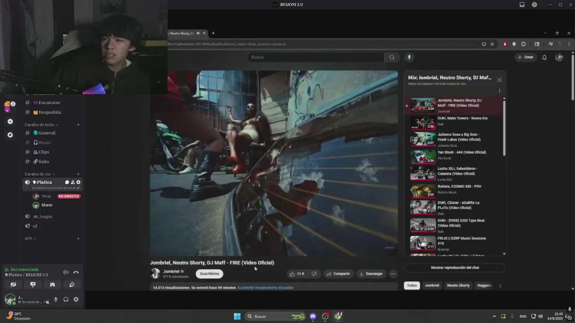Search by voice microphone icon
This screenshot has height=323, width=575.
[409, 57]
